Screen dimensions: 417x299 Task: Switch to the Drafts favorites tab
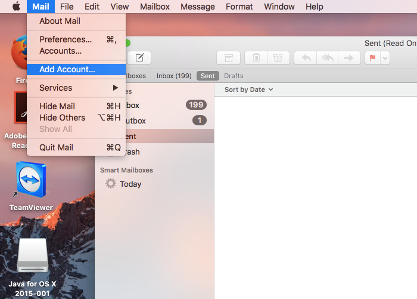pos(234,76)
